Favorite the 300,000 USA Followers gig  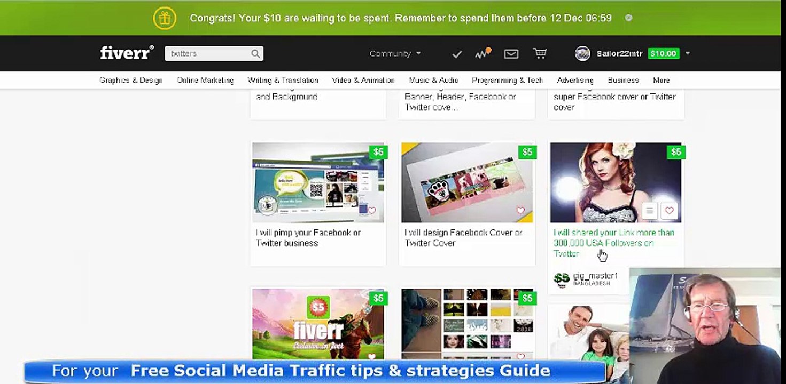(669, 211)
